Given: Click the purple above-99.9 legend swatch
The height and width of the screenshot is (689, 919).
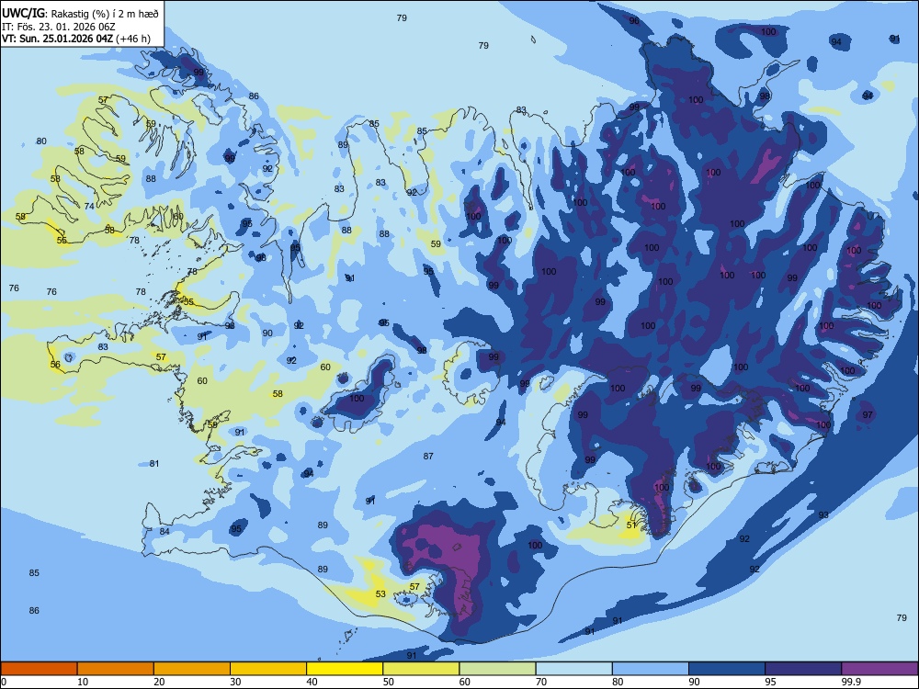Looking at the screenshot, I should tap(879, 669).
